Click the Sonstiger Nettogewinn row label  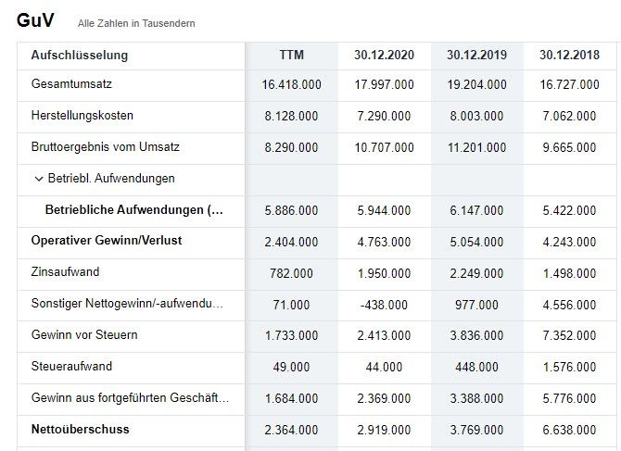pos(127,304)
